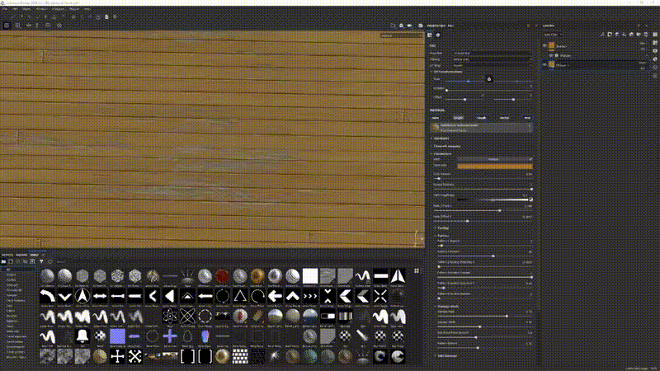The image size is (660, 371).
Task: Click the highlighted first view-mode icon under the toolbar
Action: point(7,26)
